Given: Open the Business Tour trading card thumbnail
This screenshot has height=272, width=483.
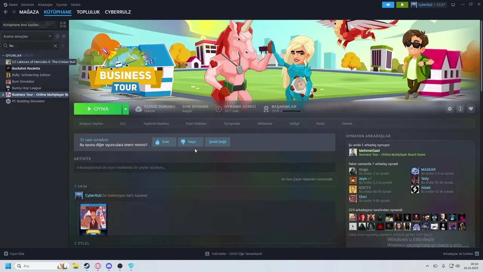Looking at the screenshot, I should 93,219.
